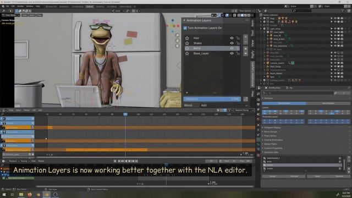Open the Window menu
The width and height of the screenshot is (352, 198).
click(x=30, y=6)
